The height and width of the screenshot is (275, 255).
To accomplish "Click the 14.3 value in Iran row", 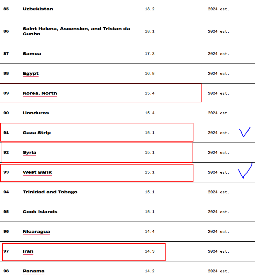I will [x=150, y=251].
